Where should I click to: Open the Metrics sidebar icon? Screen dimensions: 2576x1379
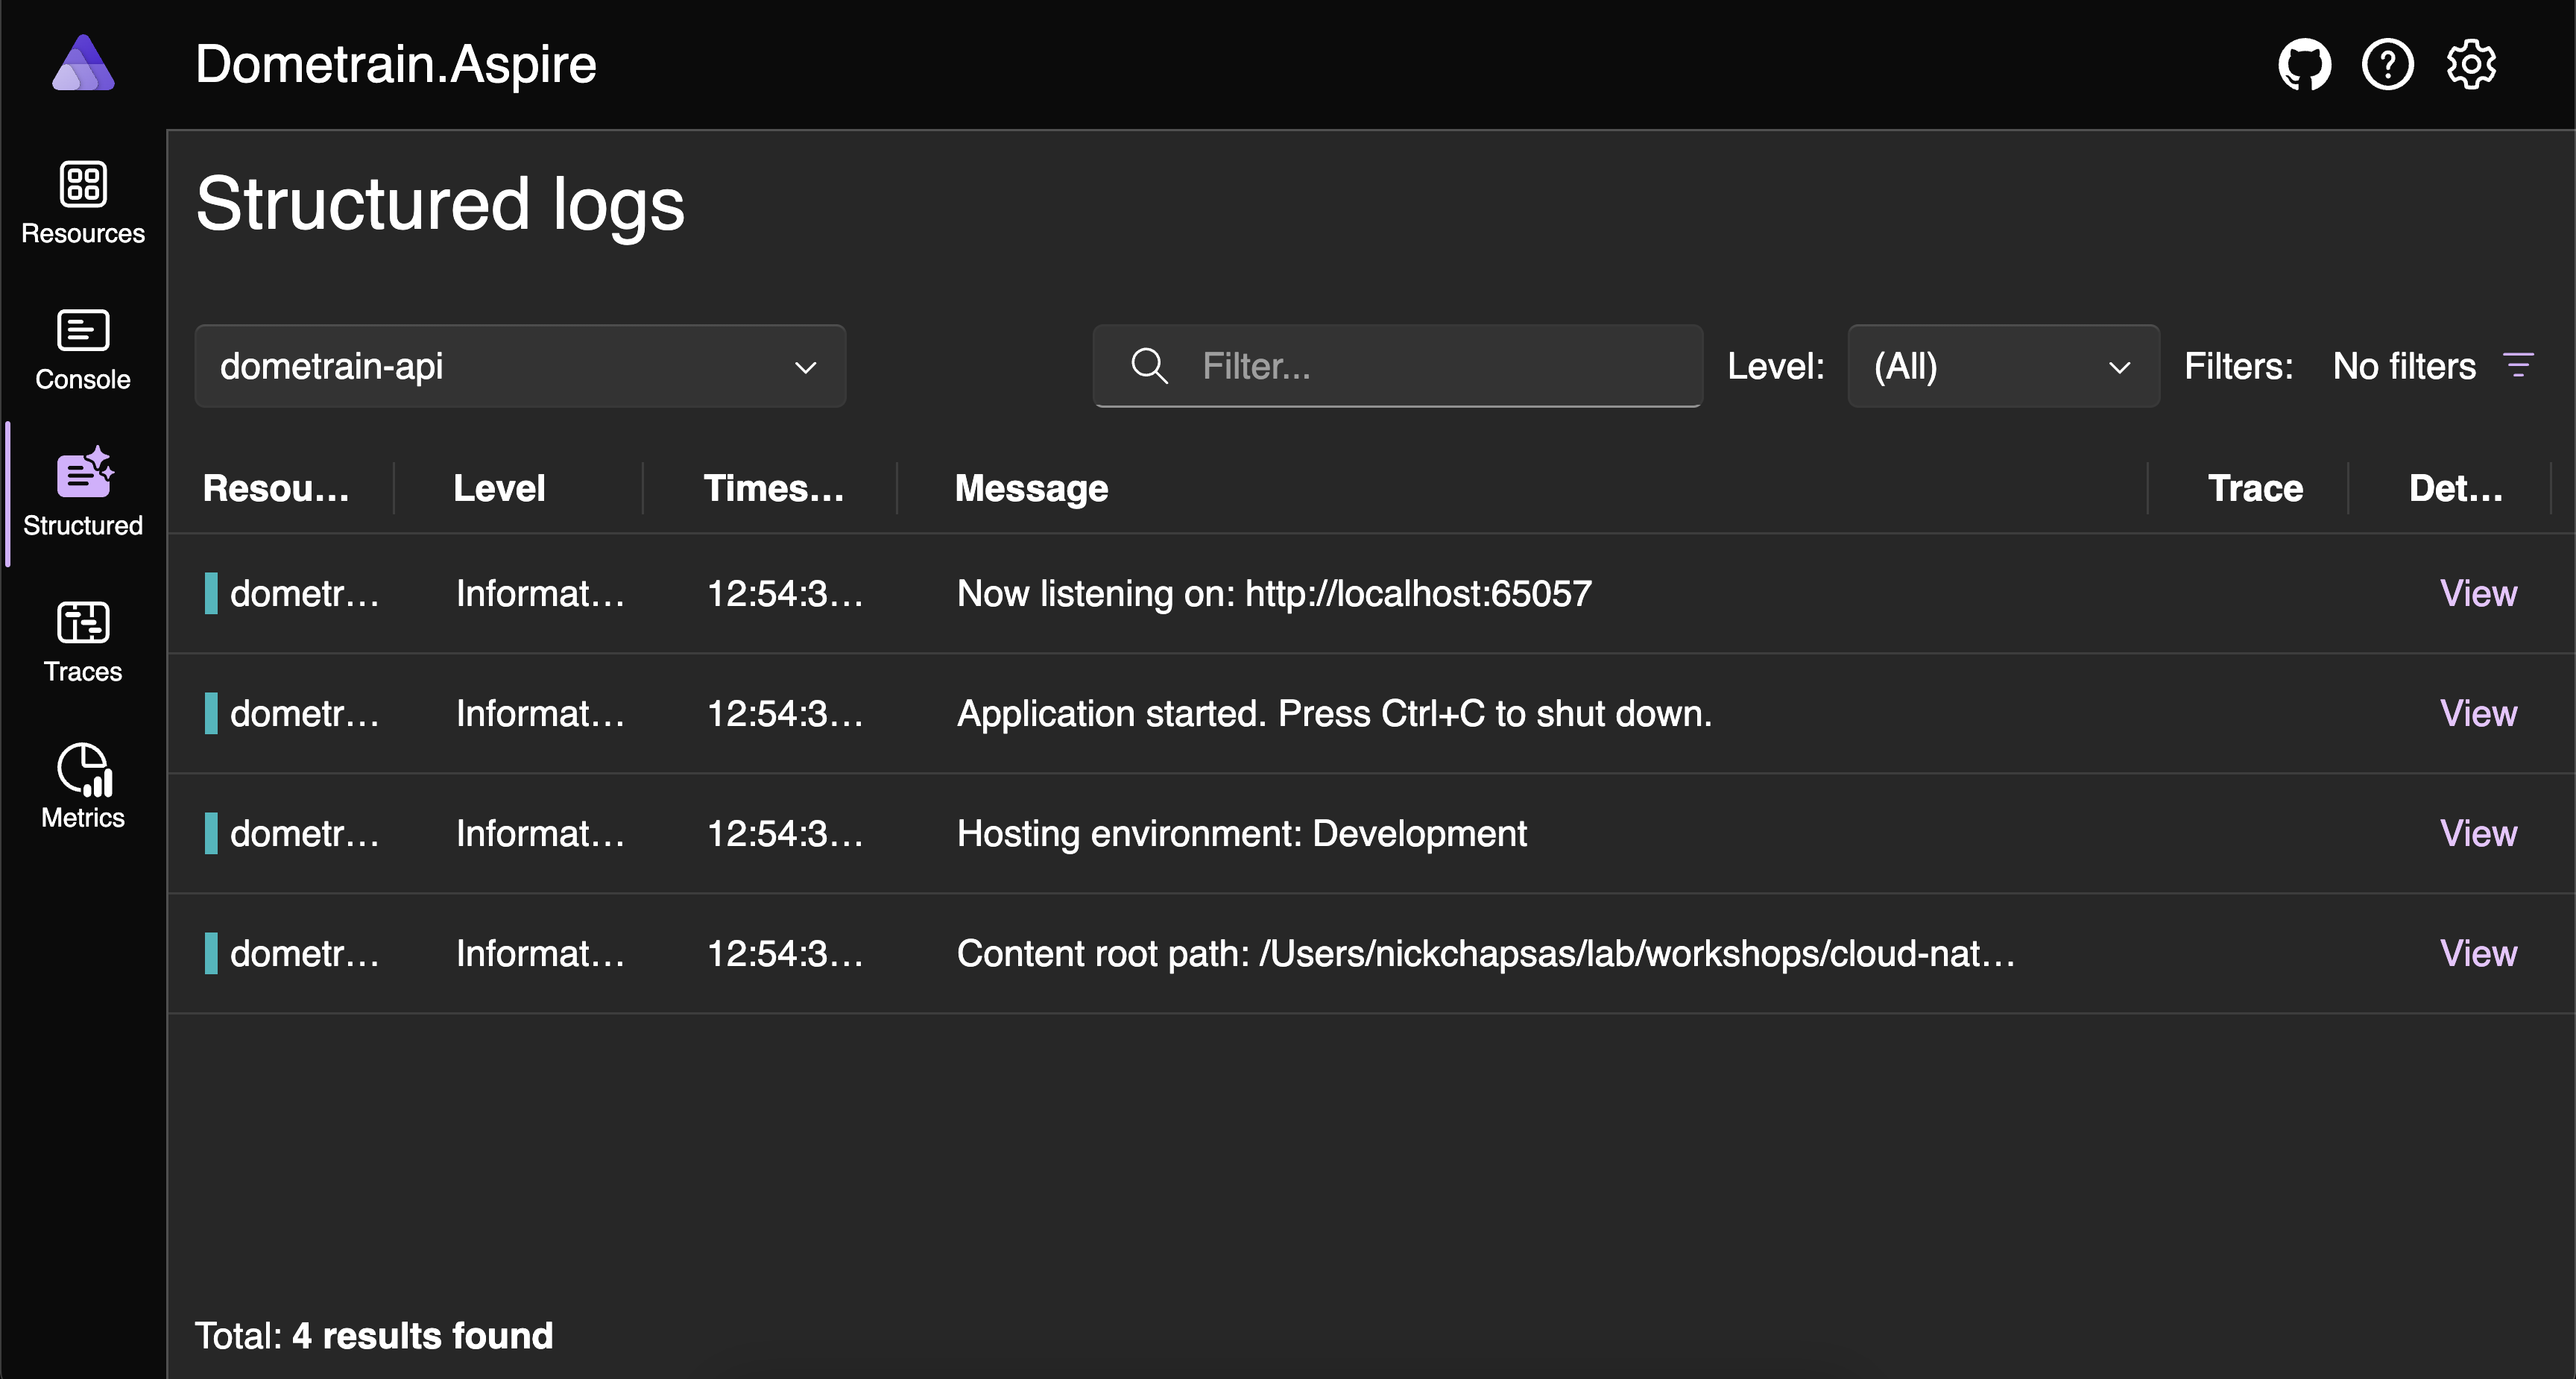tap(83, 769)
